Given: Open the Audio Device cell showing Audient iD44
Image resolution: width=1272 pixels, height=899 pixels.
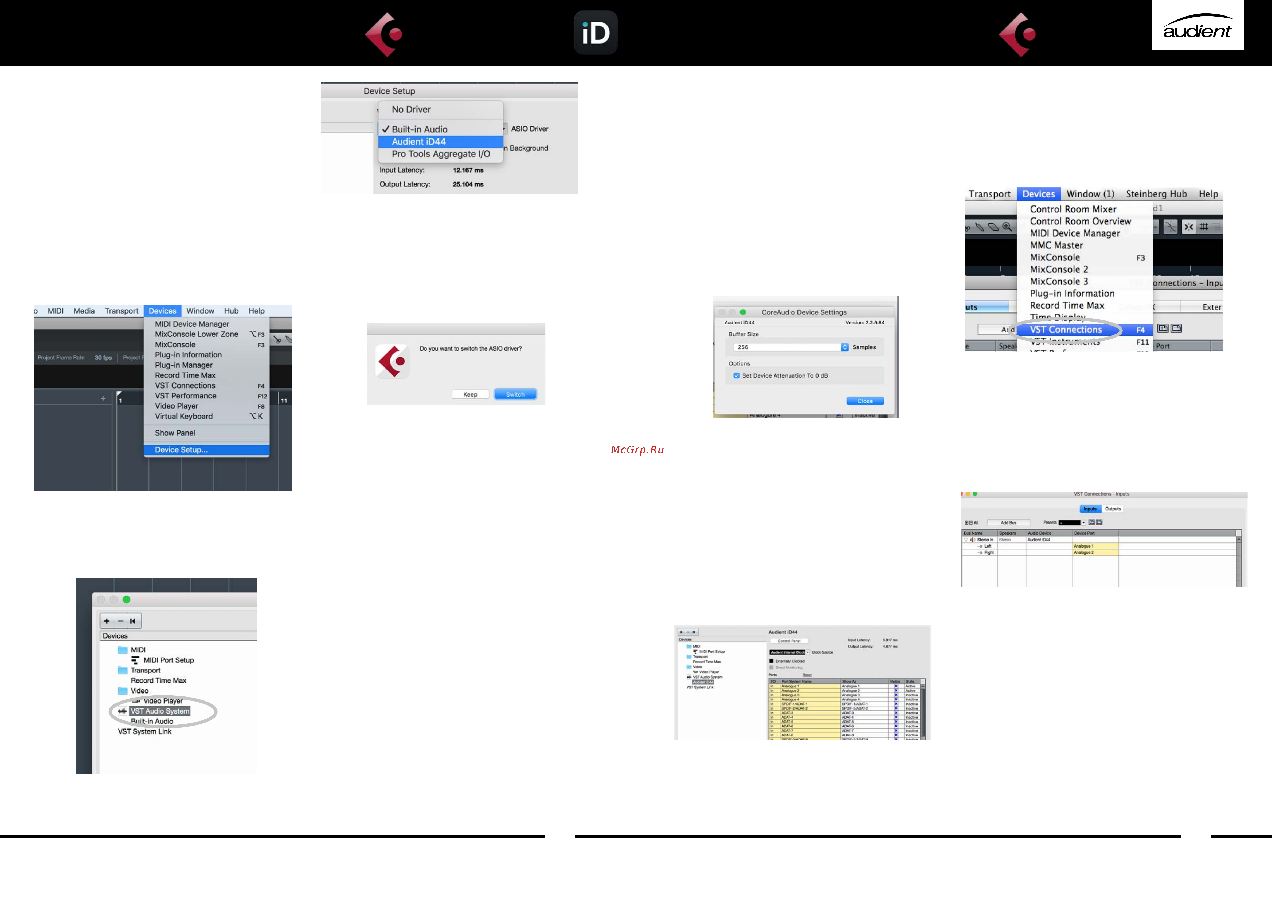Looking at the screenshot, I should coord(1049,540).
